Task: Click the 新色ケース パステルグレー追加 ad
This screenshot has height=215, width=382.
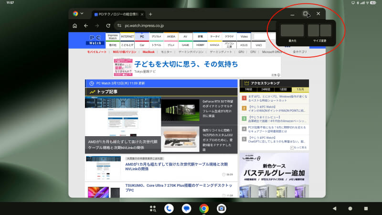Action: 274,175
